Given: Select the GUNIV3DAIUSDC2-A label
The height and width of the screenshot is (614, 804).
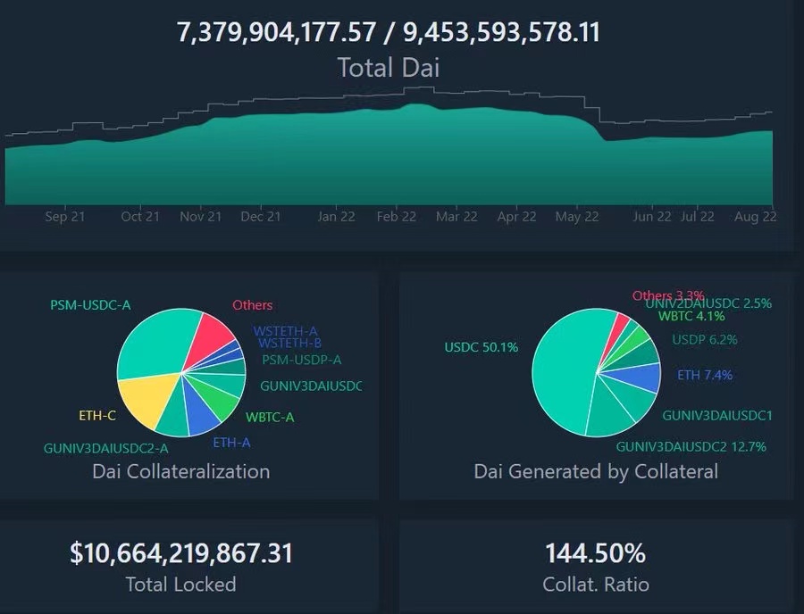Looking at the screenshot, I should point(105,448).
